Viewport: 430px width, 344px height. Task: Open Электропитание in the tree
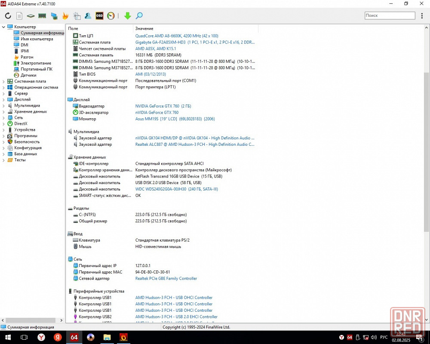pos(36,63)
